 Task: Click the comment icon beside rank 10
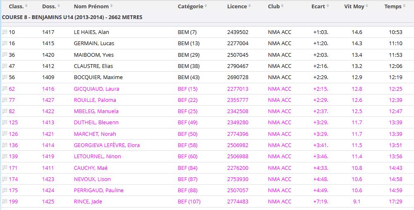click(5, 32)
